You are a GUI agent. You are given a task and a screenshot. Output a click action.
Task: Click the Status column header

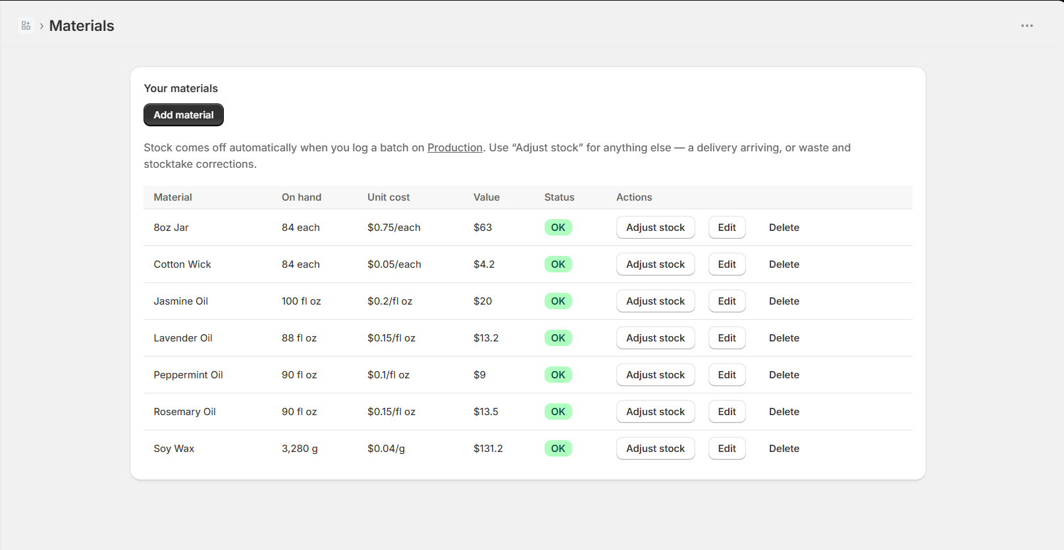click(x=560, y=197)
